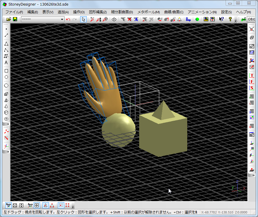The image size is (258, 217).
Task: Select the Text tool with the A icon
Action: coord(6,63)
